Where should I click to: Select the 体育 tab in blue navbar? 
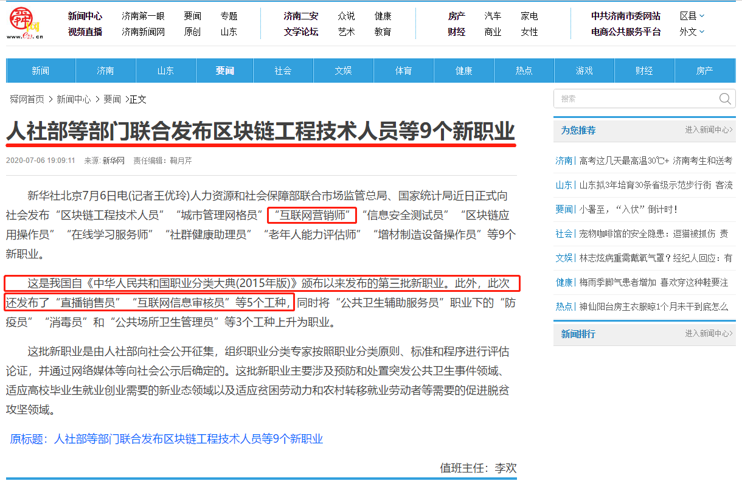pyautogui.click(x=403, y=71)
